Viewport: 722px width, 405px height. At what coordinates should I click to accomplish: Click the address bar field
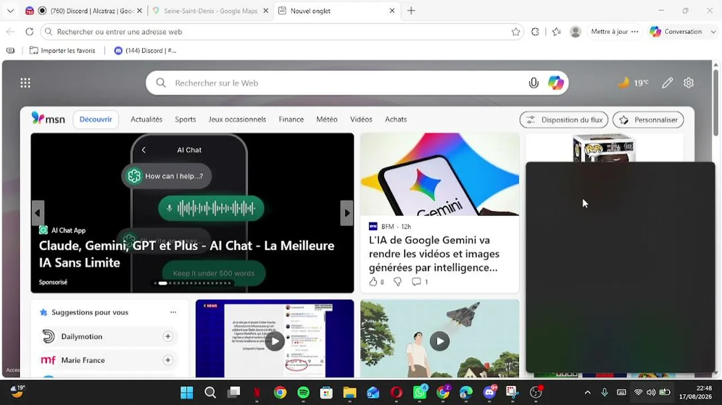click(x=281, y=32)
